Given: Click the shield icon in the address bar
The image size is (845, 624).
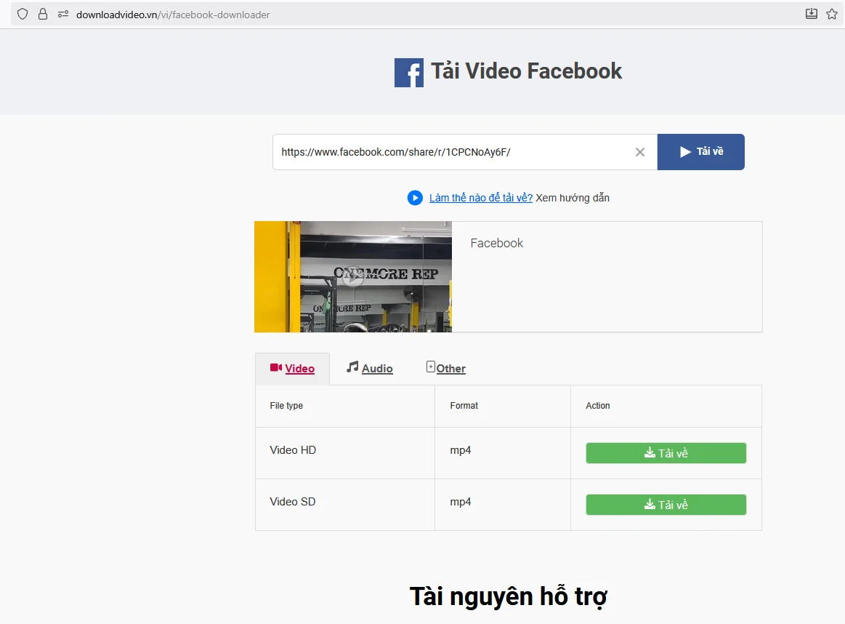Looking at the screenshot, I should 22,14.
